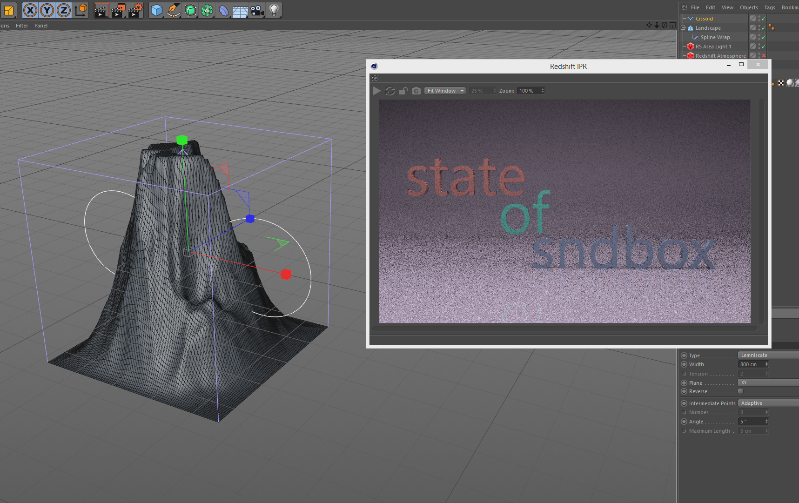Click the Redshift IPR refresh icon

click(390, 91)
